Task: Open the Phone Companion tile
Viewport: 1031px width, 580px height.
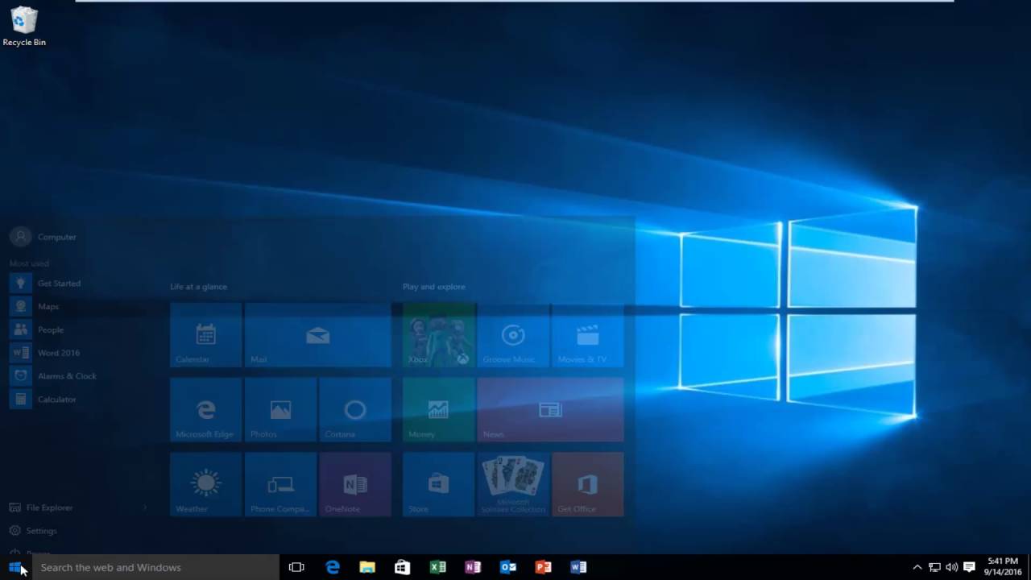Action: [x=280, y=484]
